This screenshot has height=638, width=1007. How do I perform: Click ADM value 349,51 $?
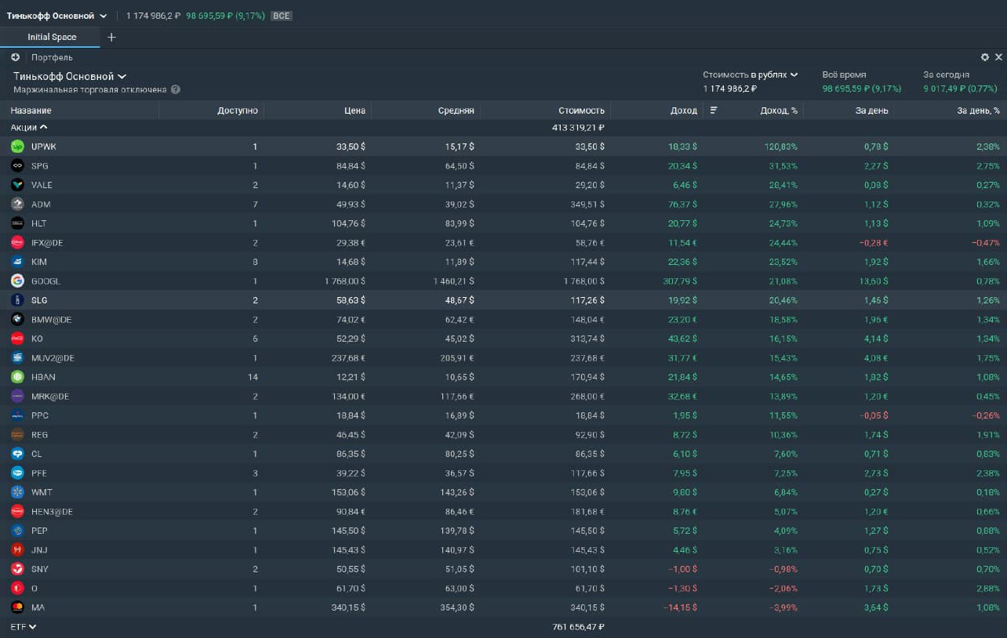(587, 204)
